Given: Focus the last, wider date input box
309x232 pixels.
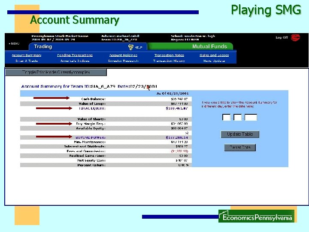Looking at the screenshot, I should click(x=251, y=117).
